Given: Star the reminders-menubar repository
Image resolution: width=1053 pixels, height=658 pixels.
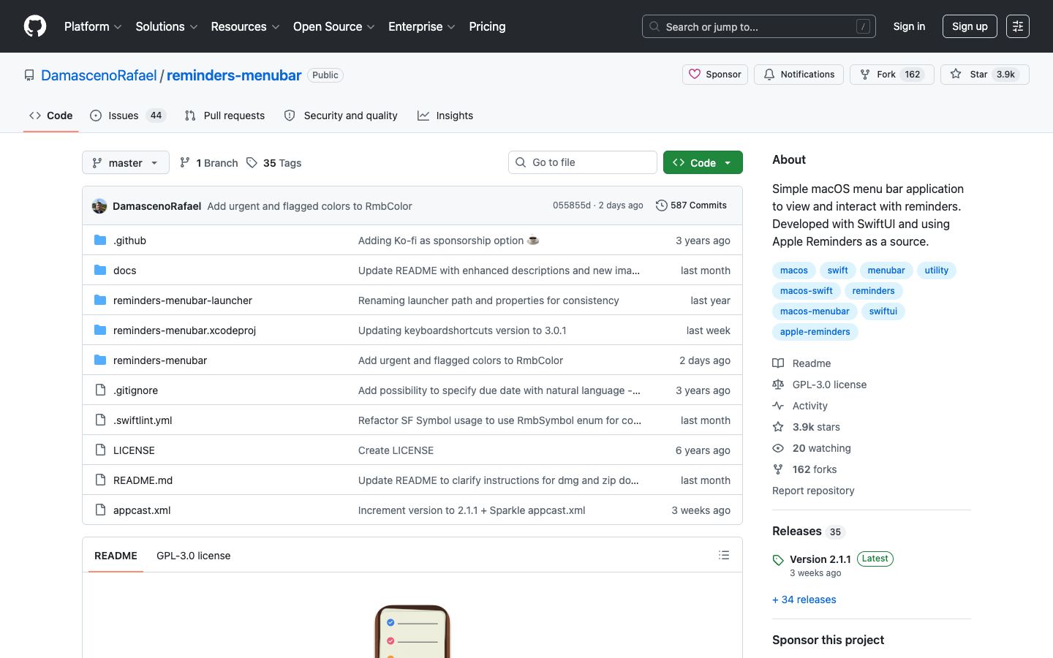Looking at the screenshot, I should click(x=984, y=75).
